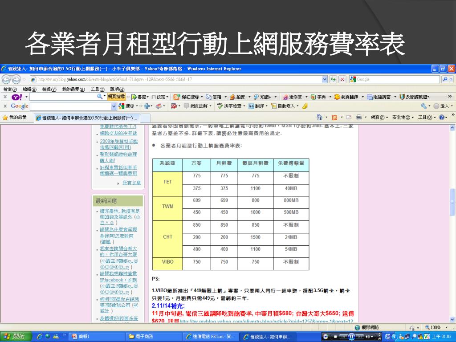Click the Yahoo Y! logo on the toolbar
Screen dimensions: 456x342
pos(16,97)
